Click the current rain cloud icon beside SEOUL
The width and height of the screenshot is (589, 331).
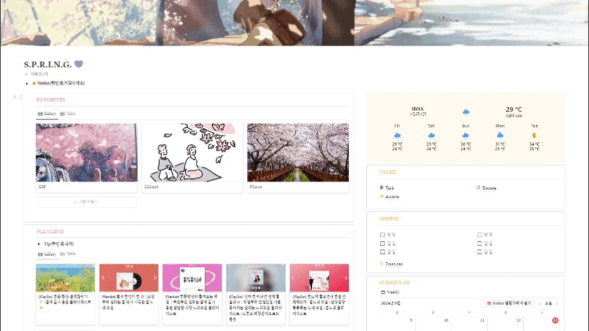click(x=466, y=112)
